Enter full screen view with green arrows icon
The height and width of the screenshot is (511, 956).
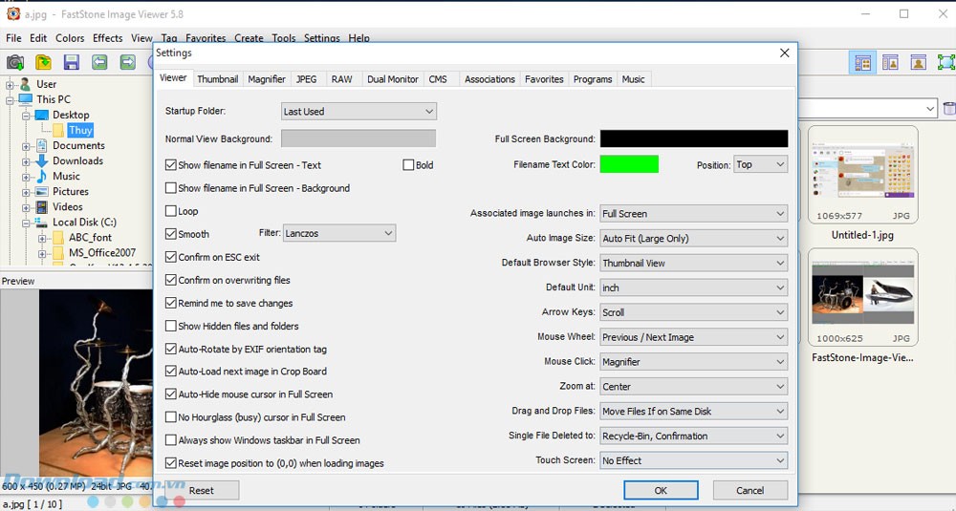945,63
